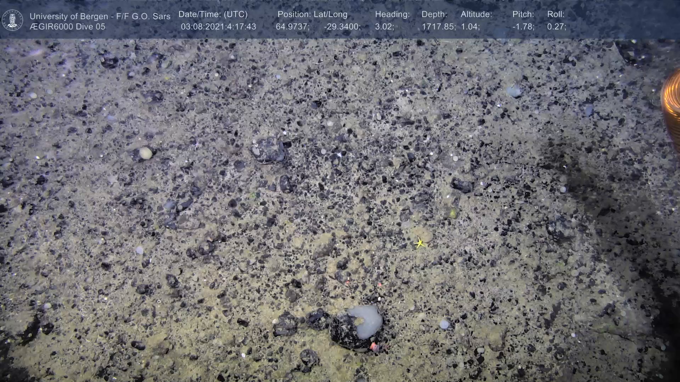
Task: Click the round pale sphere near left
Action: [145, 153]
